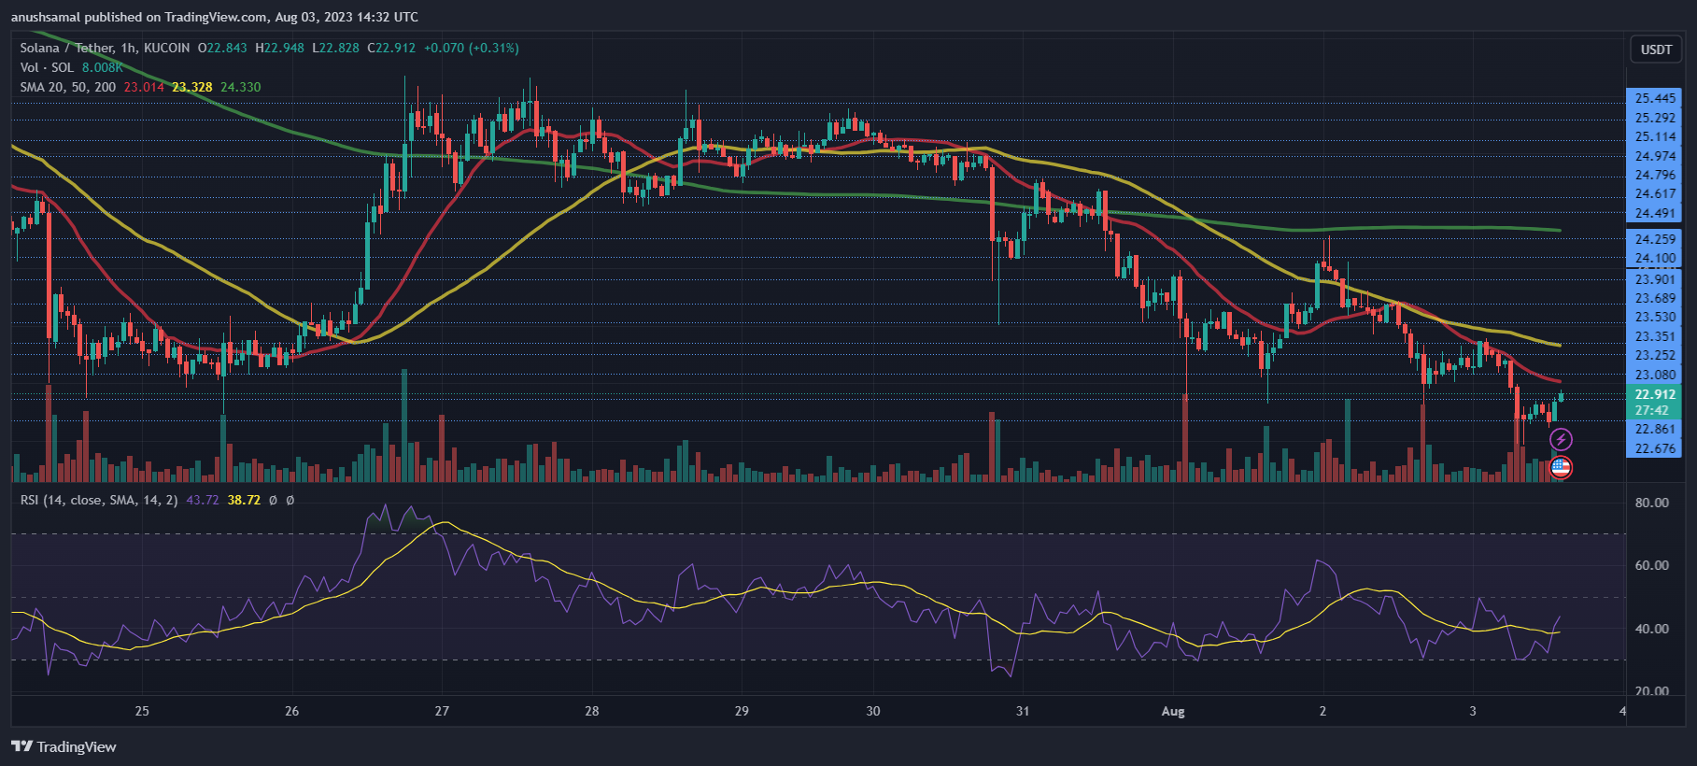The height and width of the screenshot is (766, 1697).
Task: Click price level label 23.351
Action: (x=1655, y=336)
